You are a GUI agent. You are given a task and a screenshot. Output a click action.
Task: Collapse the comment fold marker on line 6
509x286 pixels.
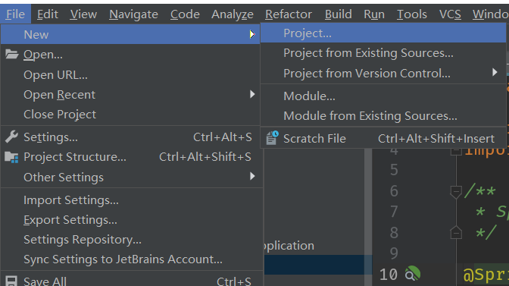click(456, 191)
